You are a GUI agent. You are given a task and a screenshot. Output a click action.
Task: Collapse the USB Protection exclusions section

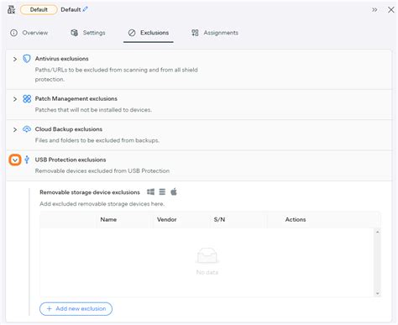[x=15, y=160]
